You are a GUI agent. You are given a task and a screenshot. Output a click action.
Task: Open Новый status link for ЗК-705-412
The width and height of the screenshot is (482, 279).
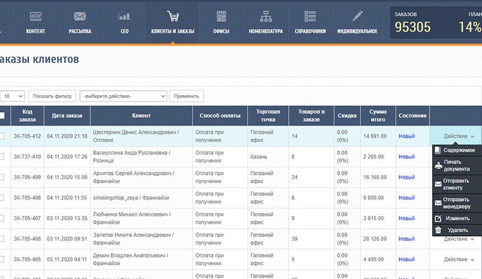point(407,136)
